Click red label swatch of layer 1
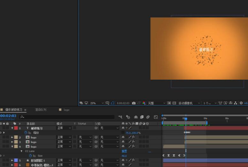 pos(16,128)
